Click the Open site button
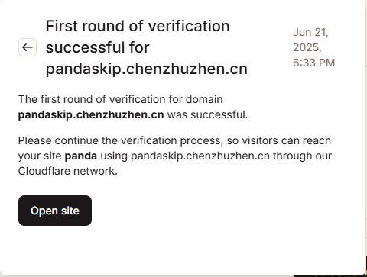Screen dimensions: 367x277 55,211
